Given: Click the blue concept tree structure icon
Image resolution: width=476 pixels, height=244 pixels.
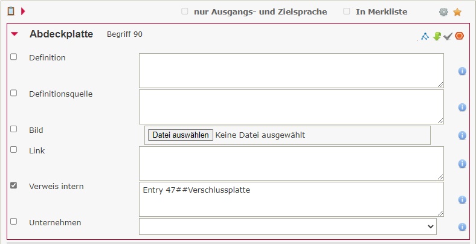Looking at the screenshot, I should point(425,36).
